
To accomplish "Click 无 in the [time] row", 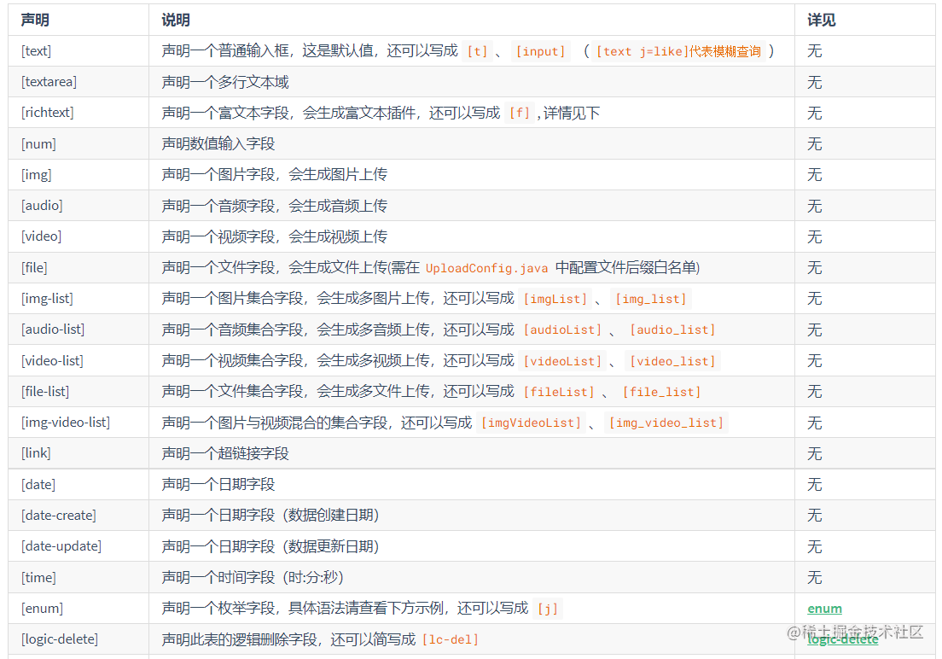I will point(814,577).
